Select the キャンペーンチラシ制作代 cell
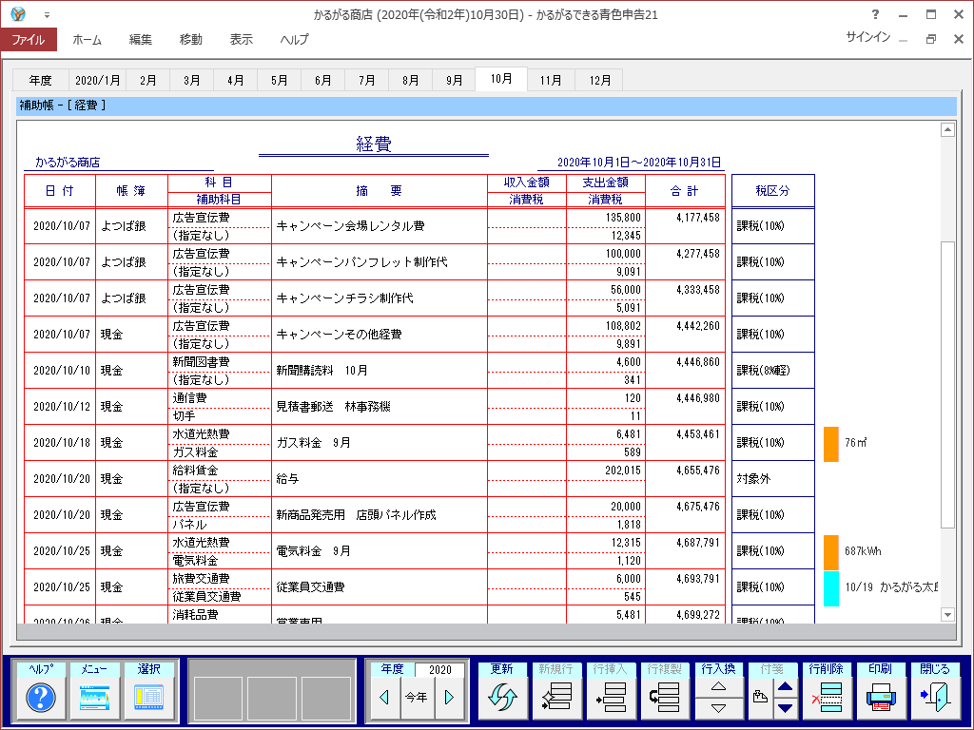 click(379, 298)
